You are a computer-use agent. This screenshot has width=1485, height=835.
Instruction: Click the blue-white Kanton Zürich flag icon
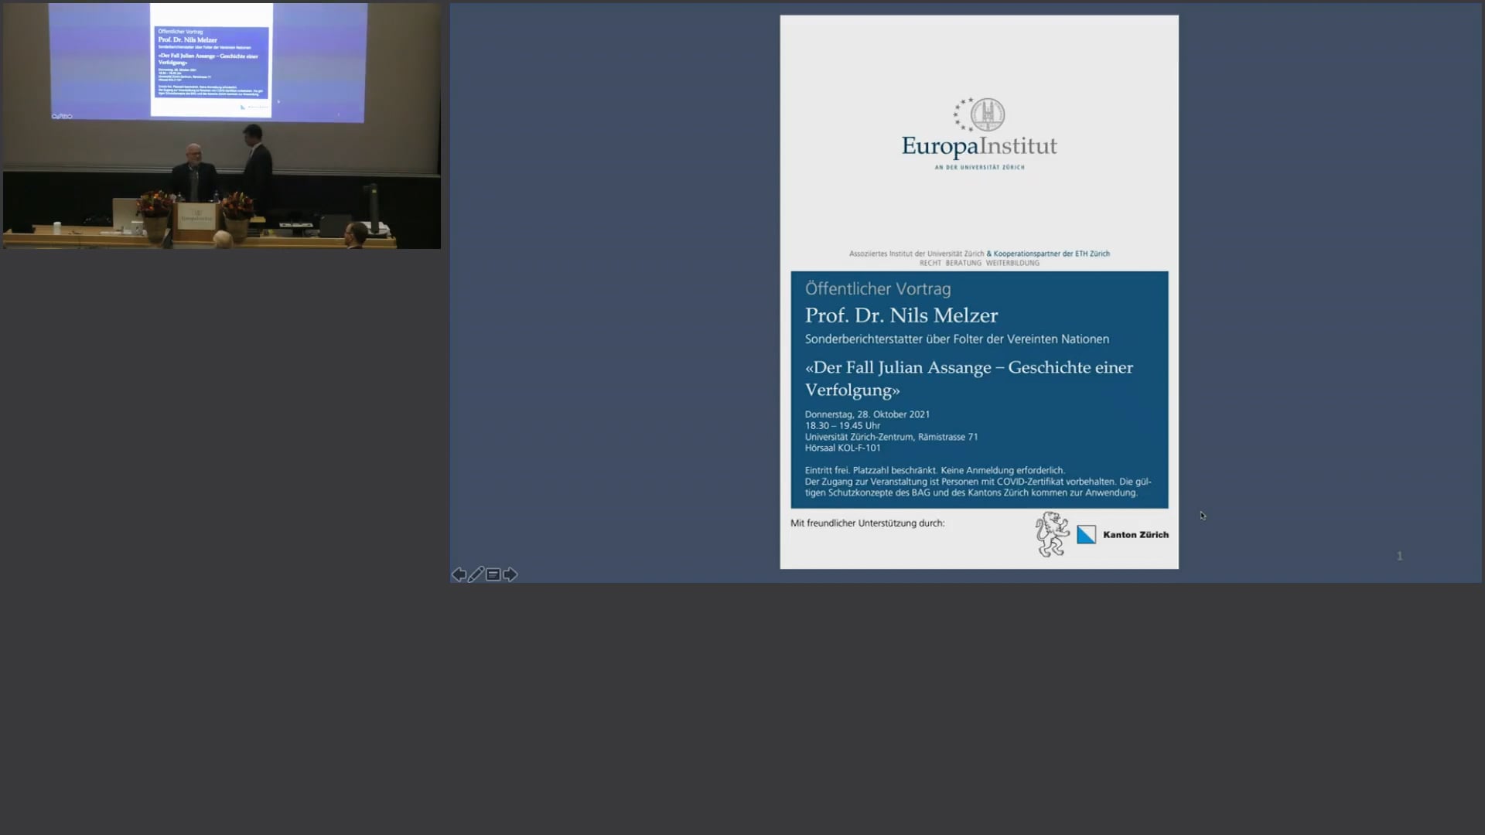[x=1086, y=534]
